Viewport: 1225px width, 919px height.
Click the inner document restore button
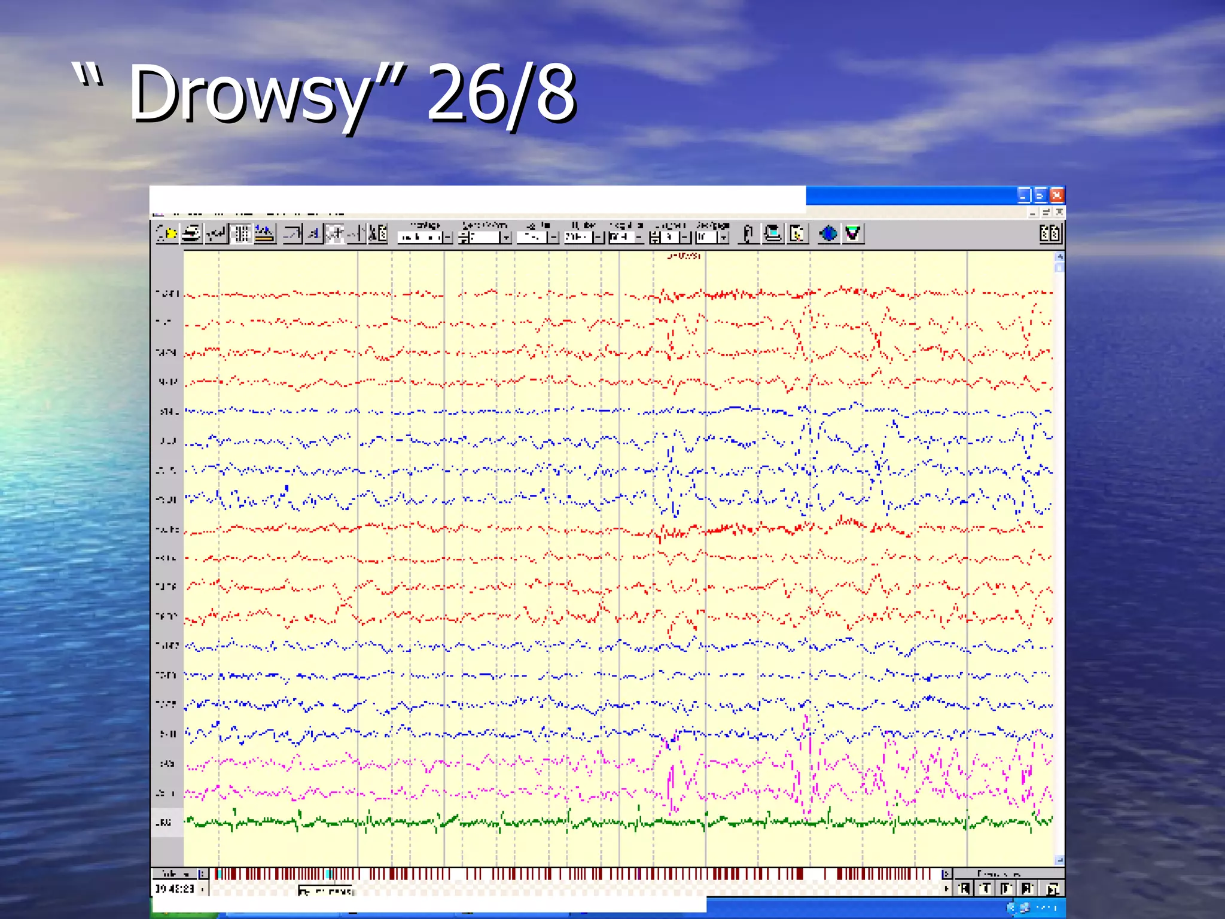point(1046,212)
